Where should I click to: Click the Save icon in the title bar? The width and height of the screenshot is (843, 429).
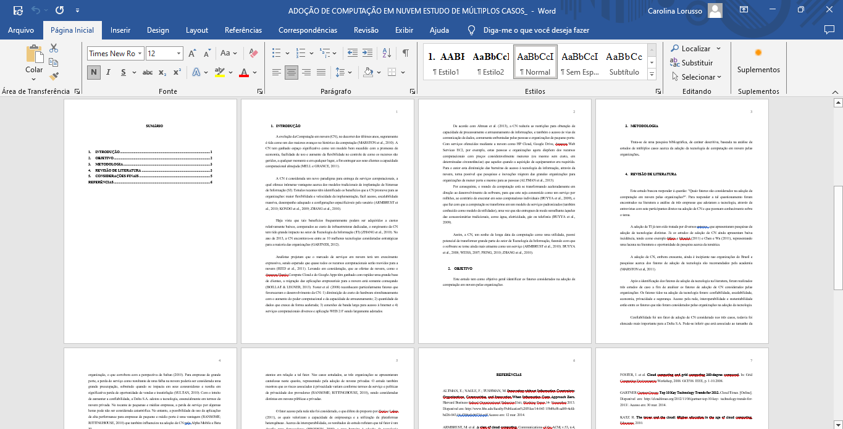point(17,10)
